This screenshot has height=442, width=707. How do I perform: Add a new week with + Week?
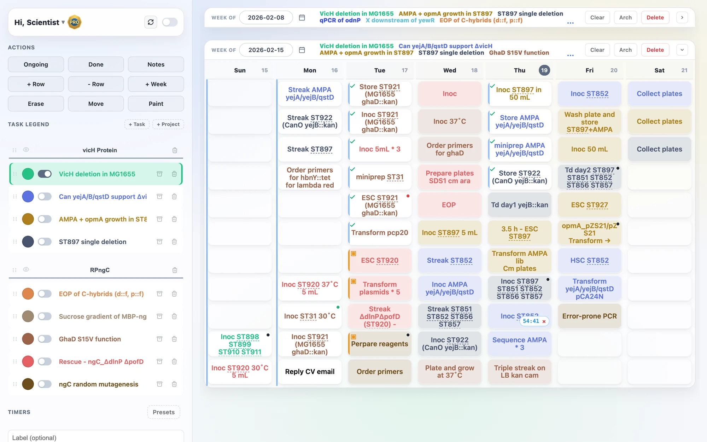click(156, 84)
